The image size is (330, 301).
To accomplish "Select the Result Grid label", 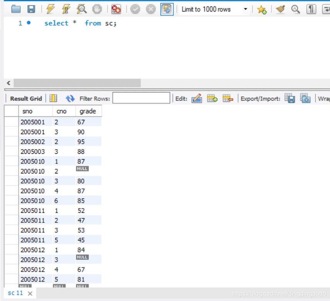I will tap(26, 99).
